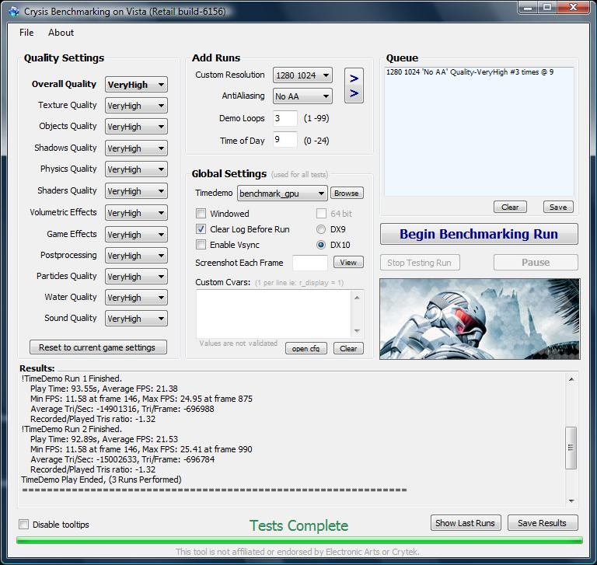The width and height of the screenshot is (597, 565).
Task: Click Results scrollbar up arrow
Action: (571, 379)
